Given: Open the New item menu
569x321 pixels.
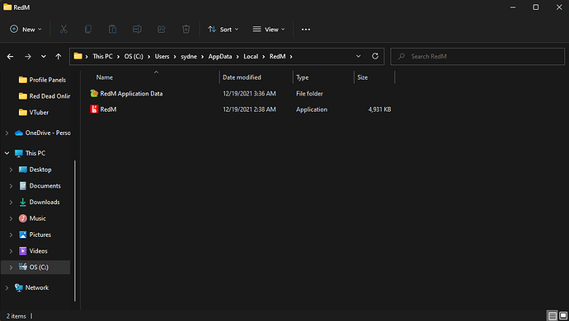Looking at the screenshot, I should pyautogui.click(x=26, y=30).
